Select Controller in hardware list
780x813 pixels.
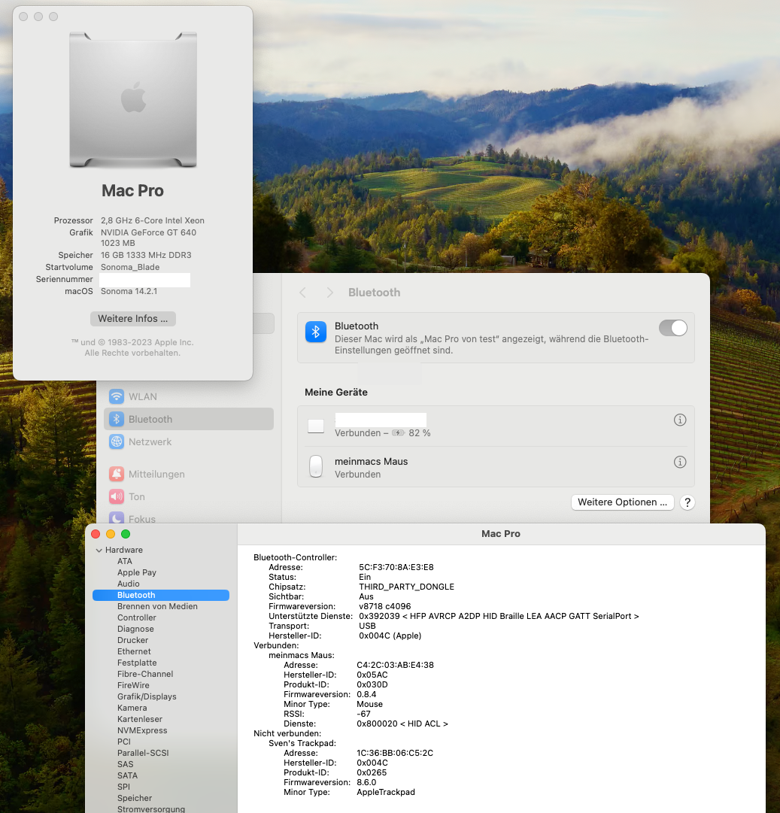[x=136, y=617]
